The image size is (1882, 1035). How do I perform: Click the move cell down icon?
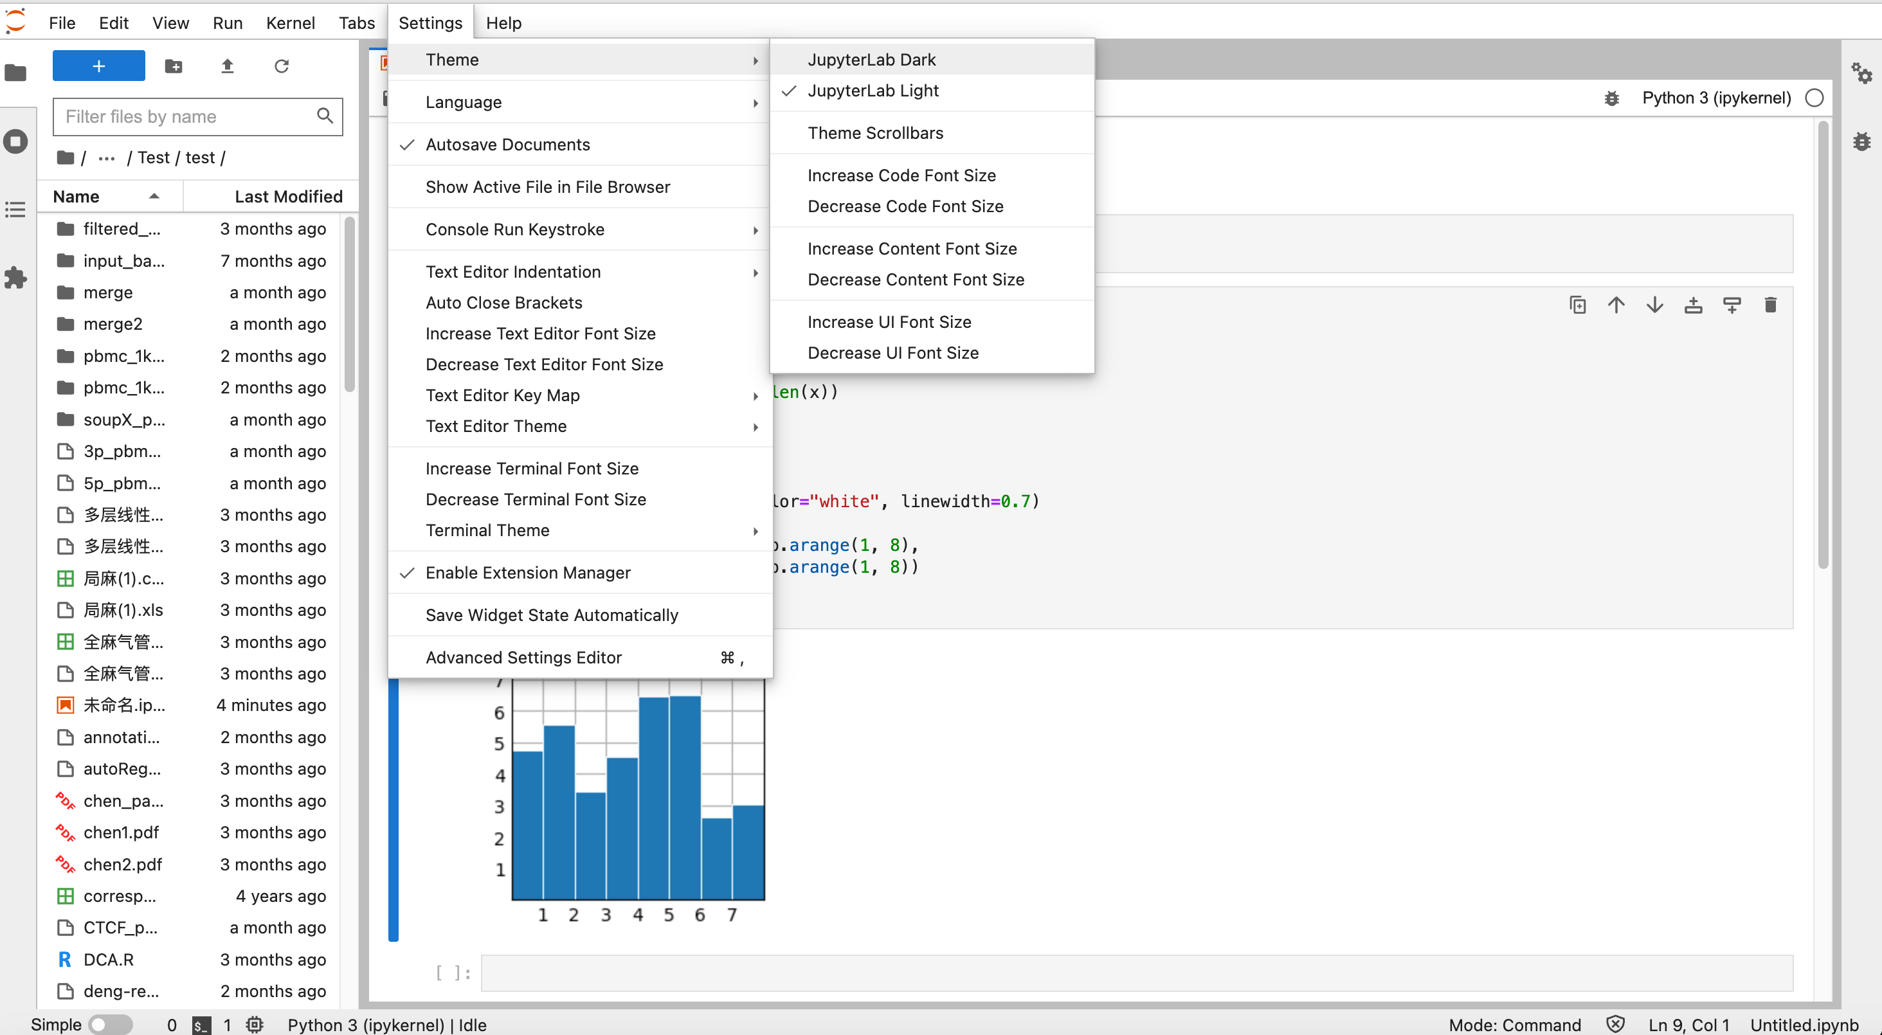[1654, 306]
